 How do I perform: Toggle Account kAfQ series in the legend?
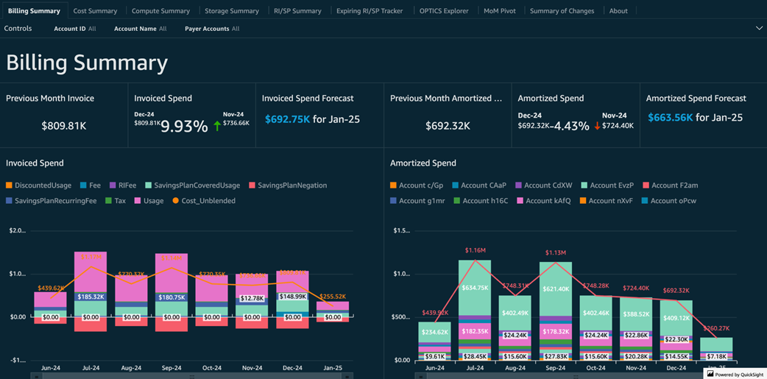tap(549, 200)
